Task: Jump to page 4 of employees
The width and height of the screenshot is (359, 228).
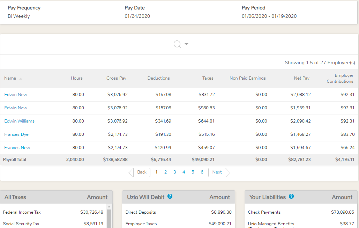Action: click(184, 172)
